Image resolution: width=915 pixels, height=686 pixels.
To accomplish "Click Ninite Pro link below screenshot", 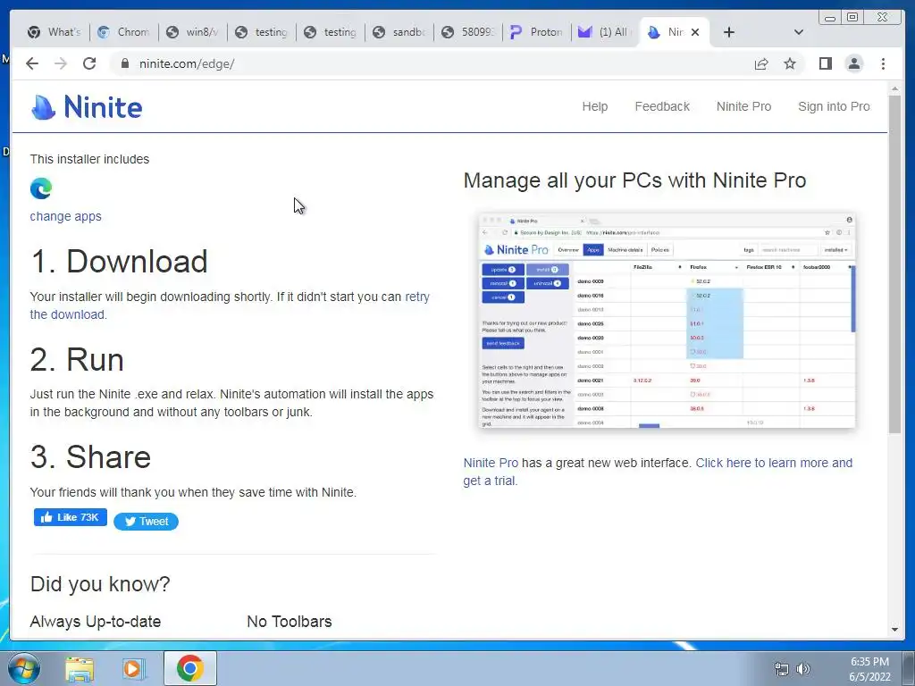I will tap(491, 464).
